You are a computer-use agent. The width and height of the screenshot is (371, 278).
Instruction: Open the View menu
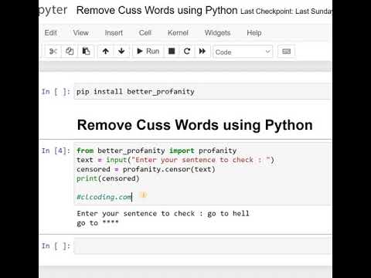click(80, 33)
